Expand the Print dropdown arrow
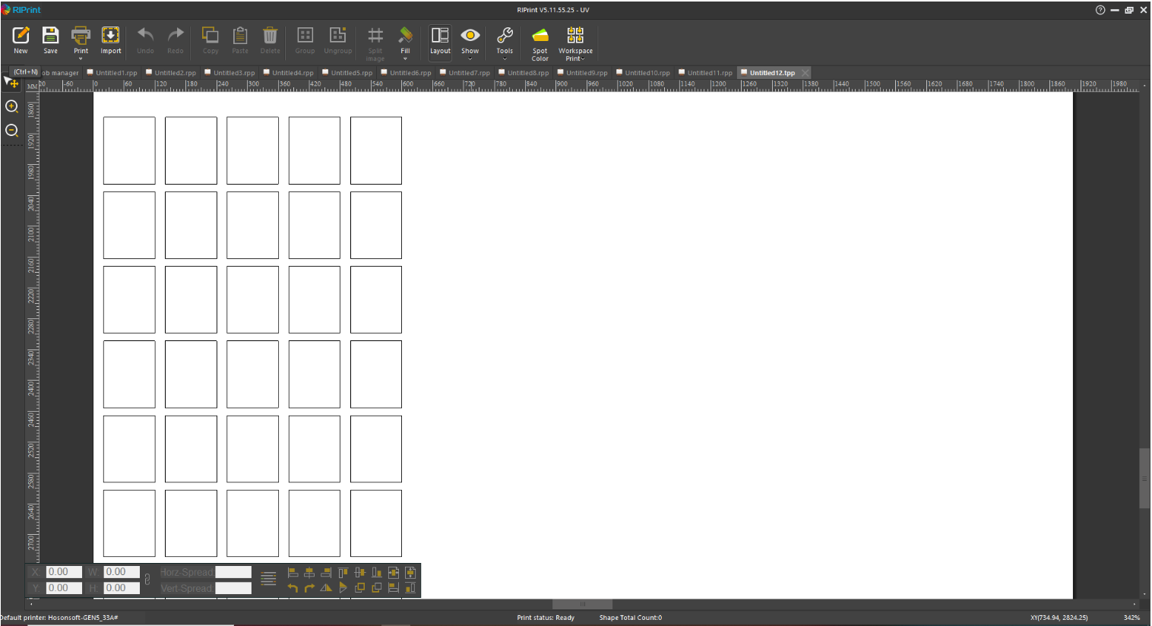Screen dimensions: 1152x626 pyautogui.click(x=81, y=58)
